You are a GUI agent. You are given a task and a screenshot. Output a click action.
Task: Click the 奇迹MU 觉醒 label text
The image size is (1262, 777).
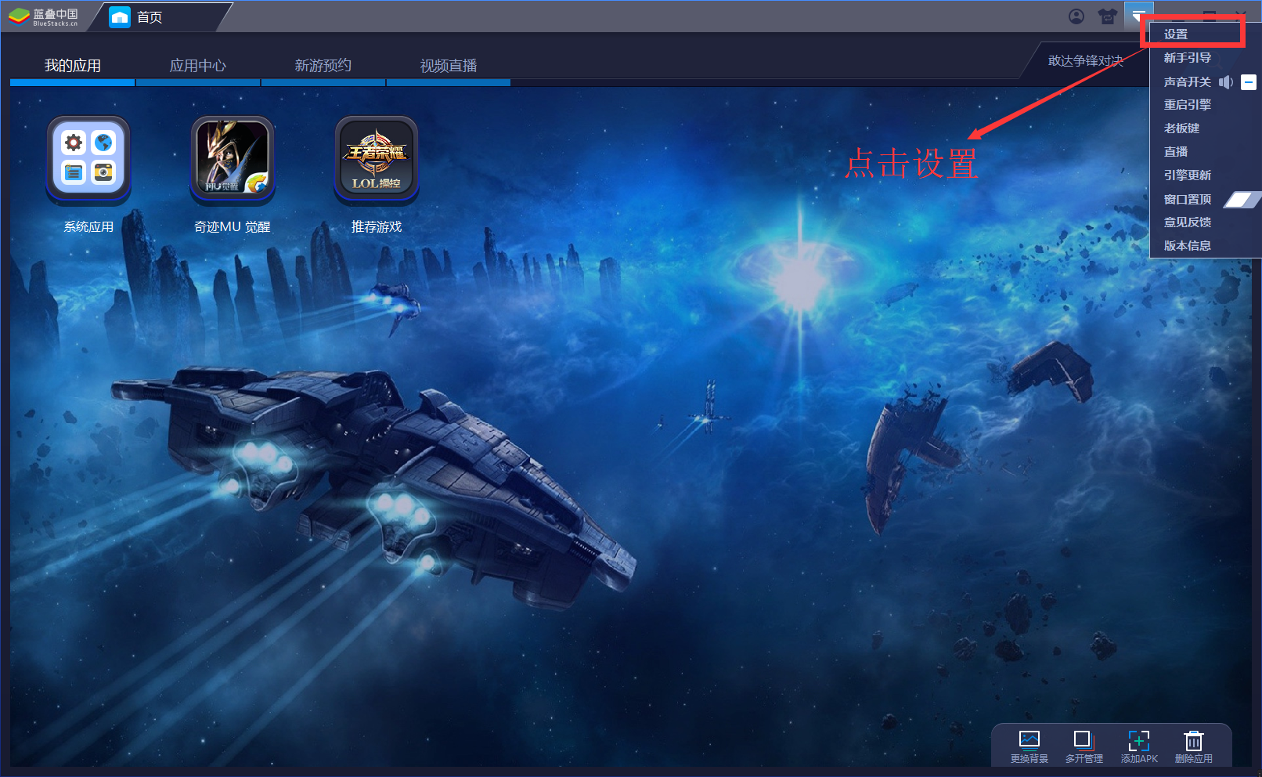(233, 227)
